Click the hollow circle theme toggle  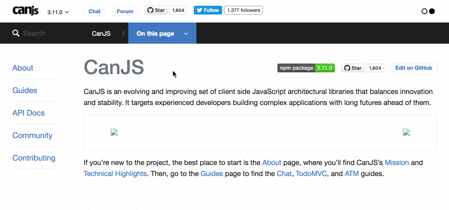pyautogui.click(x=424, y=11)
